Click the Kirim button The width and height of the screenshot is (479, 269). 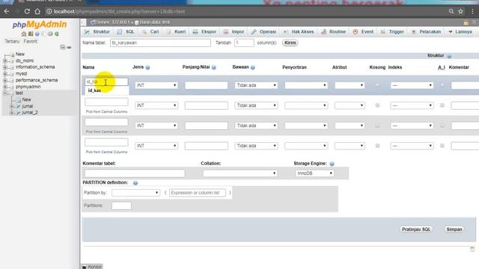290,43
